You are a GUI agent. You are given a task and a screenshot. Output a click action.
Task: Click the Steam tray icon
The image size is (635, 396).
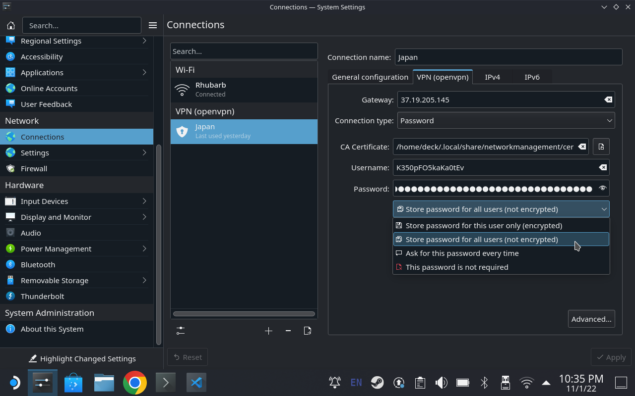pos(378,383)
